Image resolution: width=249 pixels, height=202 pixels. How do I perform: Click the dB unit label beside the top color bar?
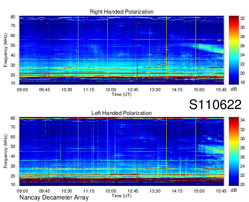(234, 89)
